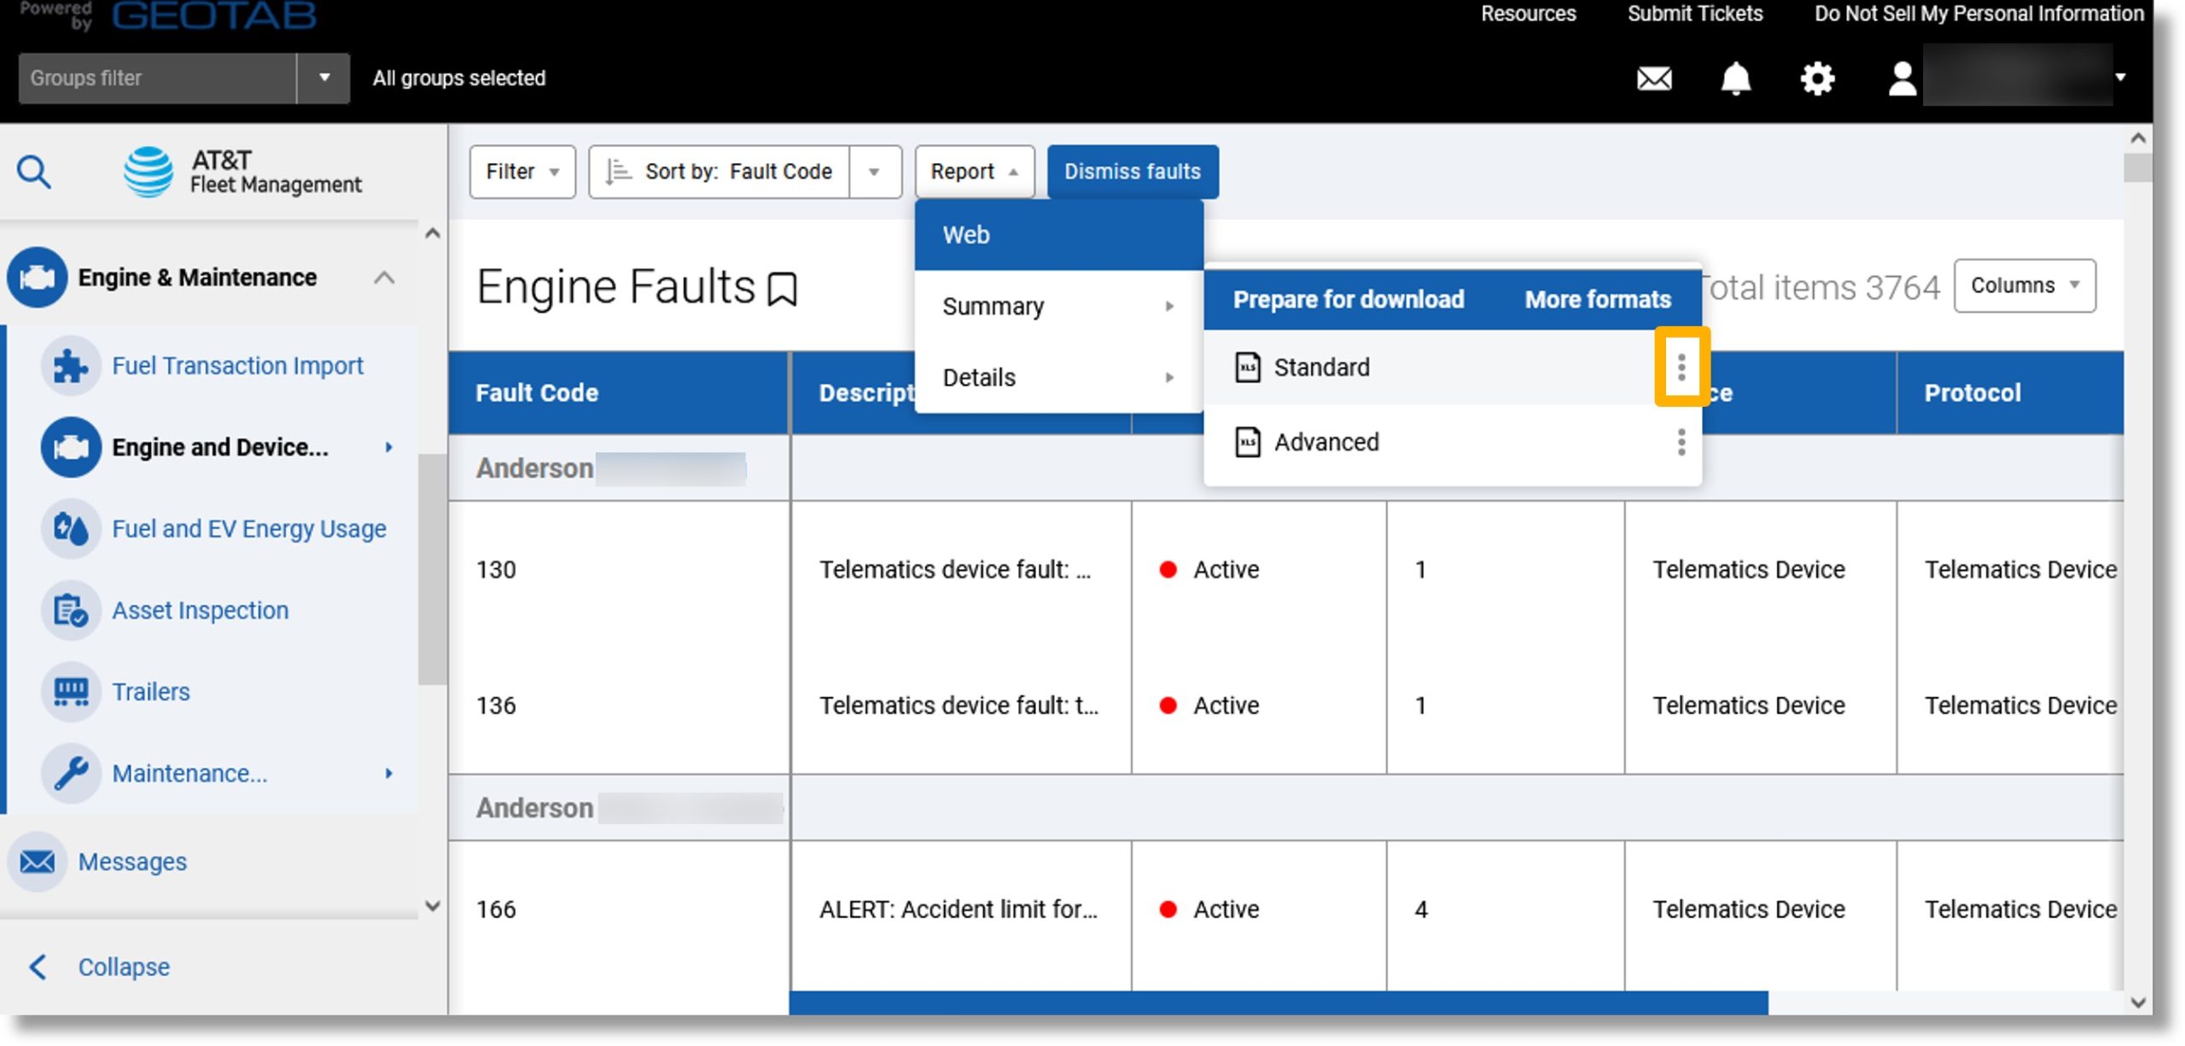Click the bookmark icon beside Engine Faults
Screen dimensions: 2185x1046
coord(782,289)
